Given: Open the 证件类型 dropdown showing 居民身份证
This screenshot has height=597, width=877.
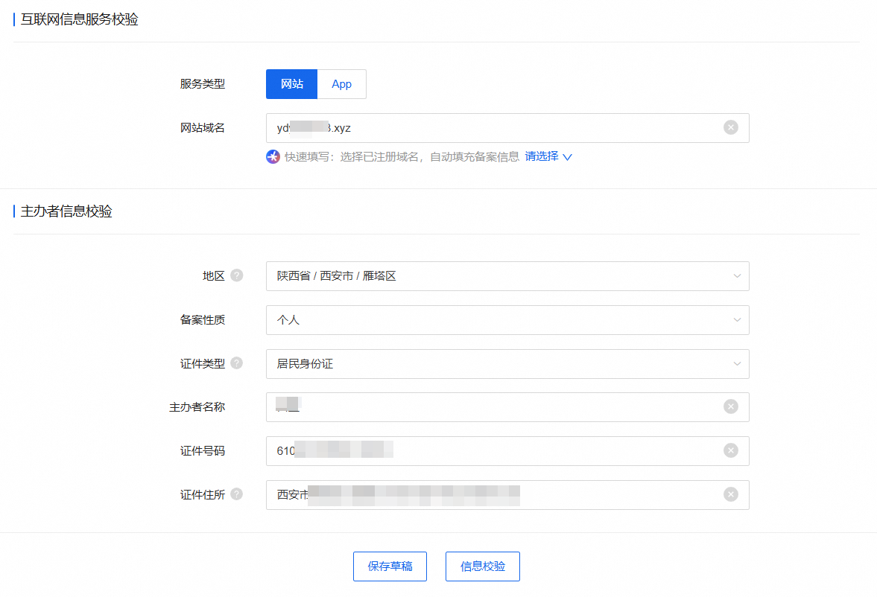Looking at the screenshot, I should point(507,364).
